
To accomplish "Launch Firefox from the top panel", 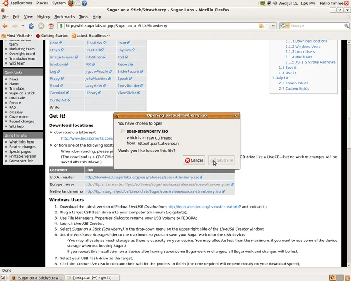I will 71,3.
